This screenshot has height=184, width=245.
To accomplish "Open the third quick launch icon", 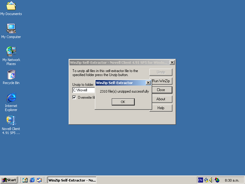I will pyautogui.click(x=39, y=180).
